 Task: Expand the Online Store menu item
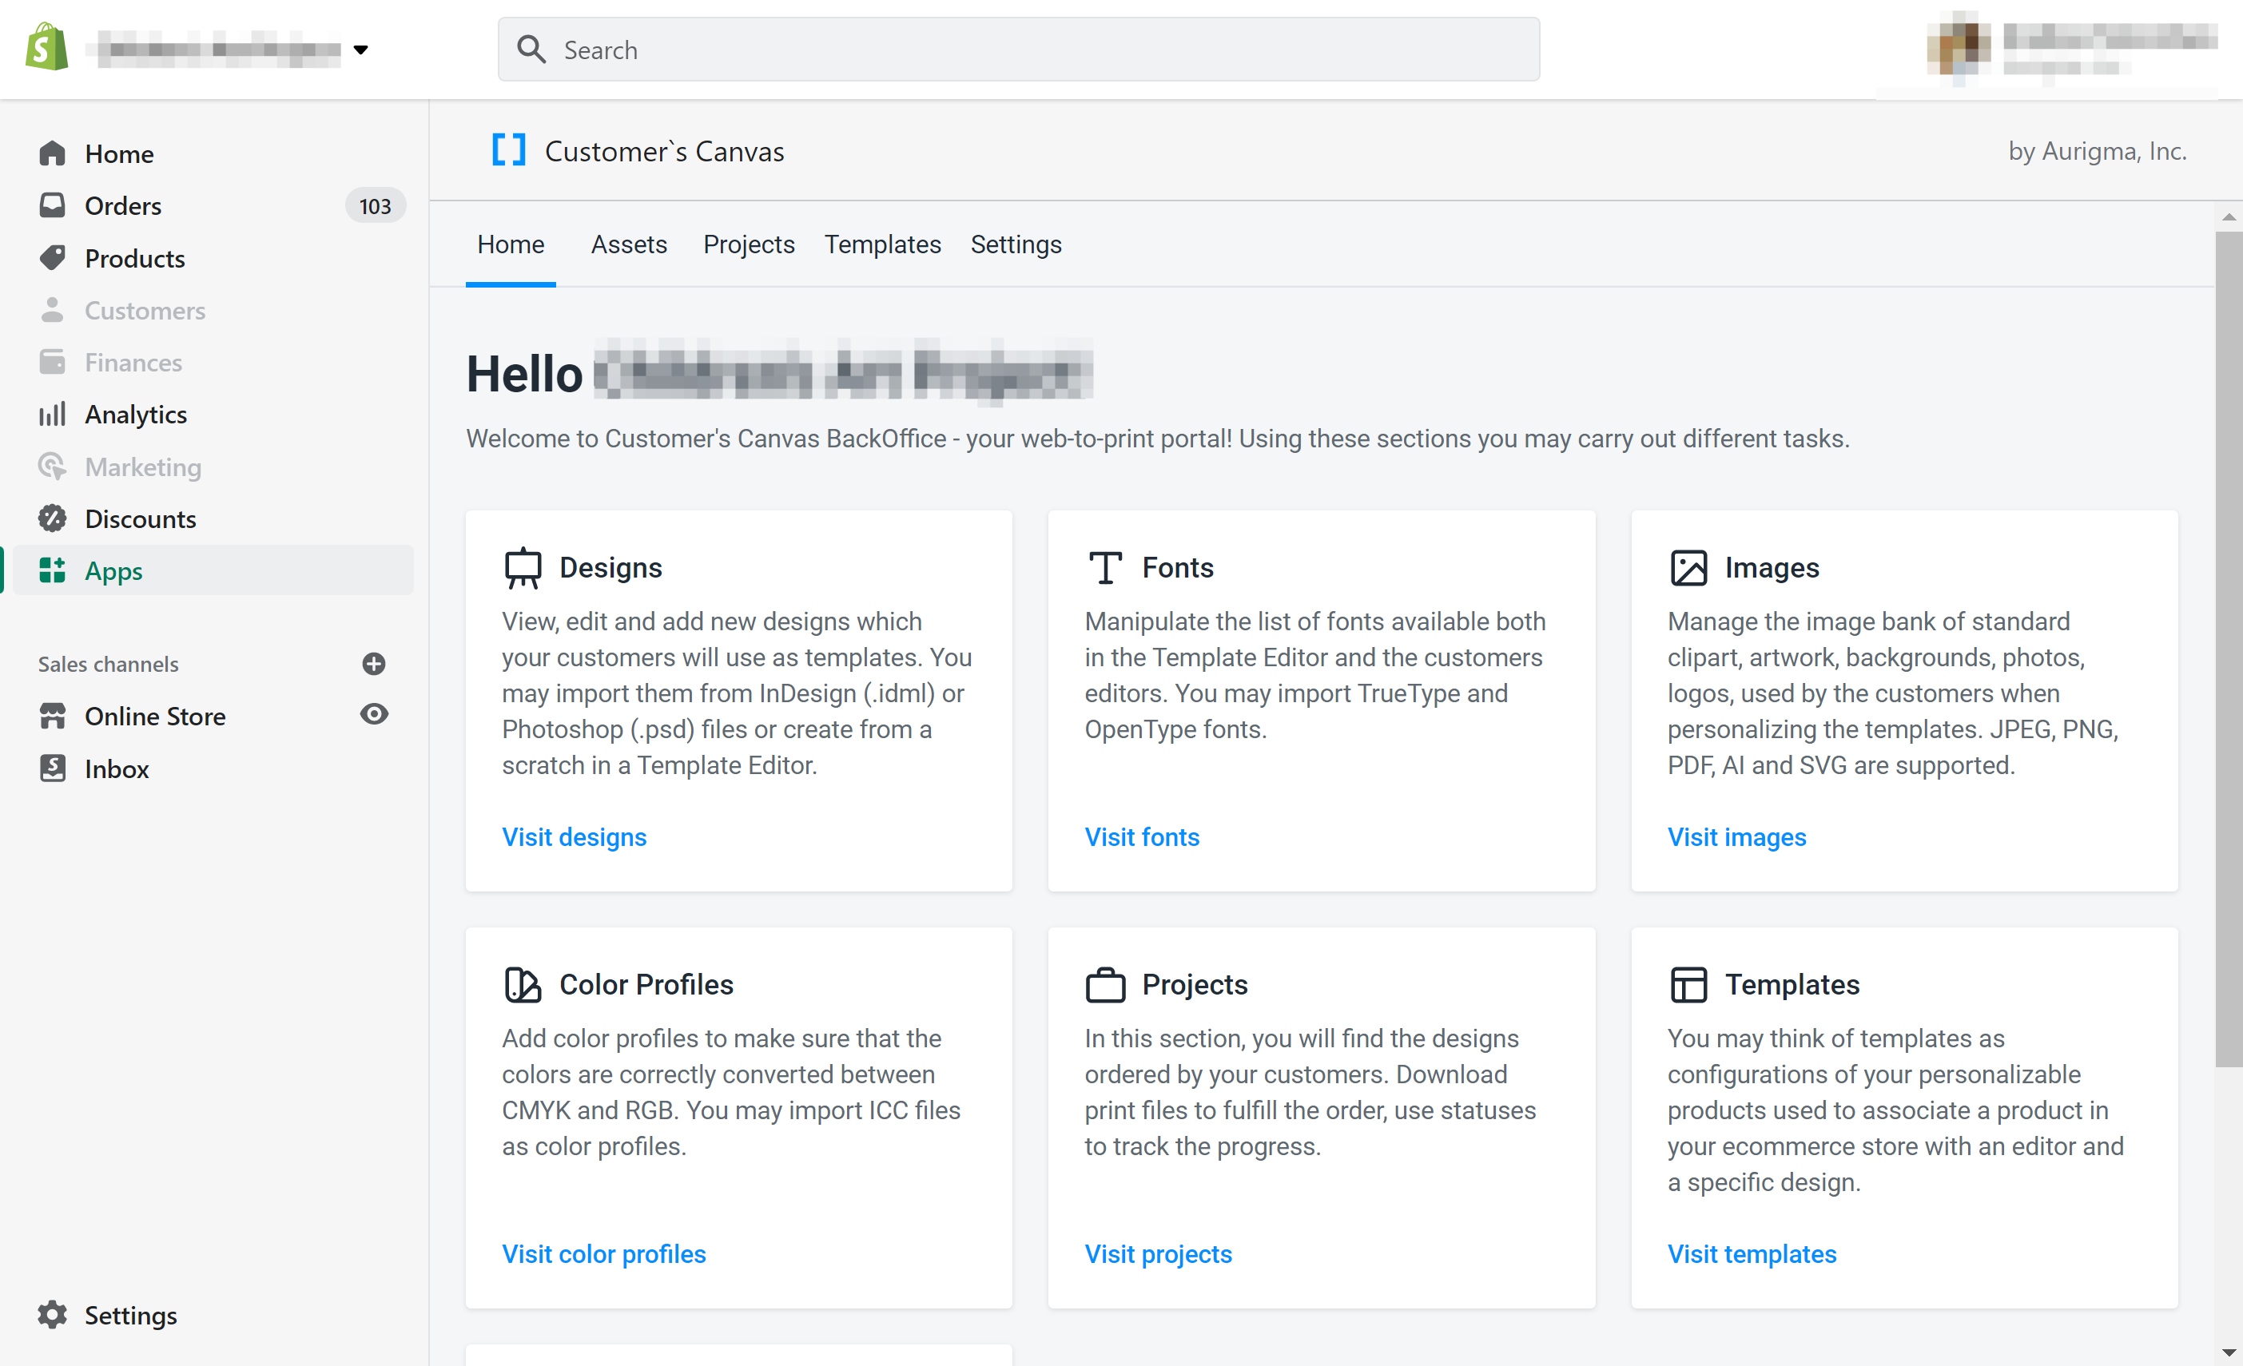[x=153, y=716]
